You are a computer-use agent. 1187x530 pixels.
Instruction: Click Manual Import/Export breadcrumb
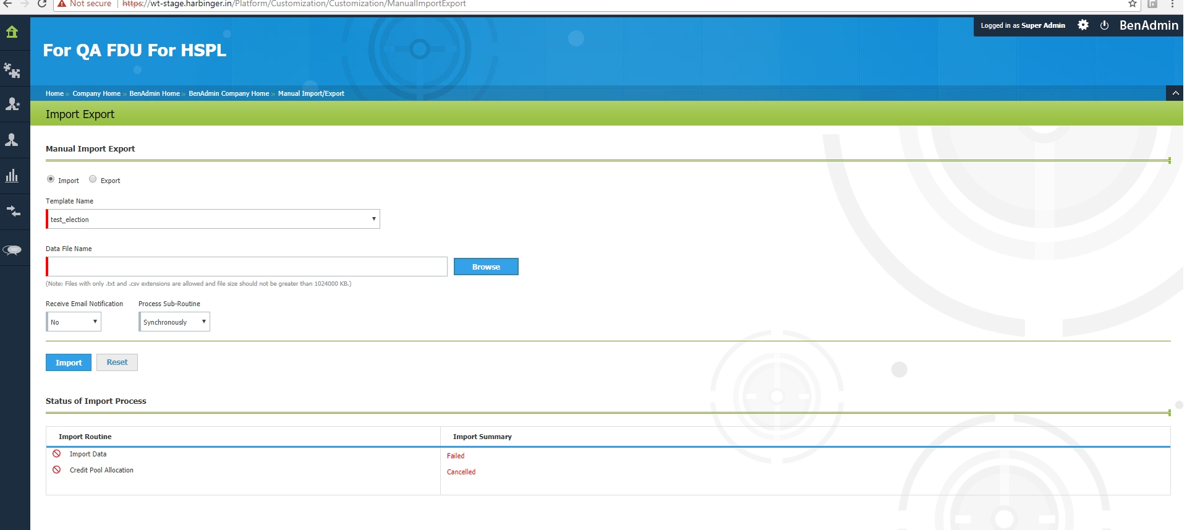(311, 93)
